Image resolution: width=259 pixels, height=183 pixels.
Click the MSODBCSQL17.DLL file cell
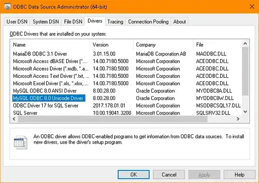(x=218, y=106)
